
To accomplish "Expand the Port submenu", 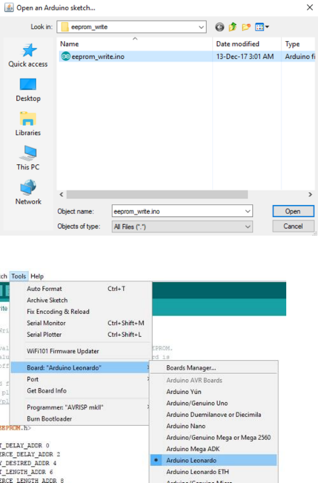I will (x=80, y=379).
